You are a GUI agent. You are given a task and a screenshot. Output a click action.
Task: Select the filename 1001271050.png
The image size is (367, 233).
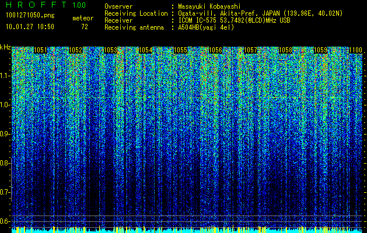click(x=30, y=16)
